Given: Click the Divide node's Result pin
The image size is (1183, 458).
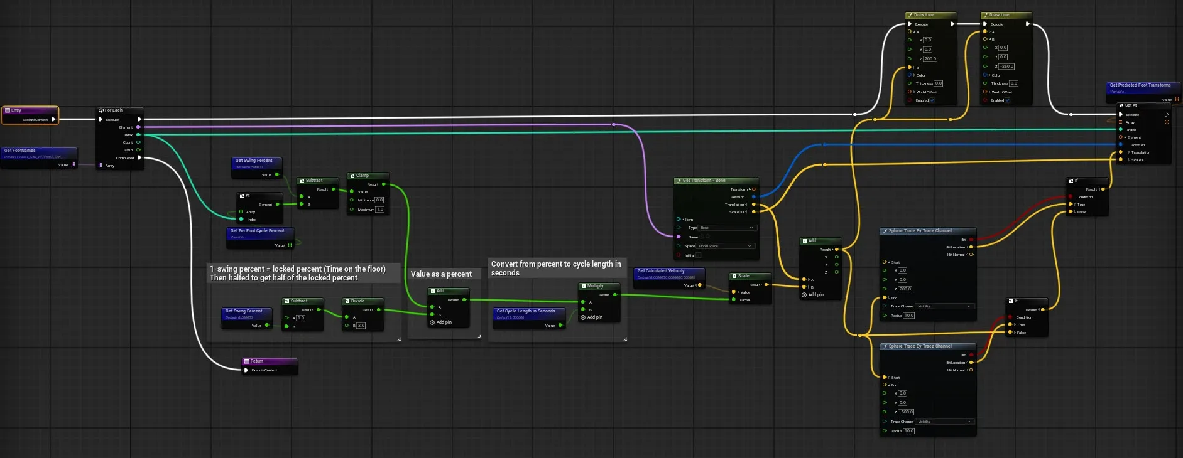Looking at the screenshot, I should tap(378, 310).
